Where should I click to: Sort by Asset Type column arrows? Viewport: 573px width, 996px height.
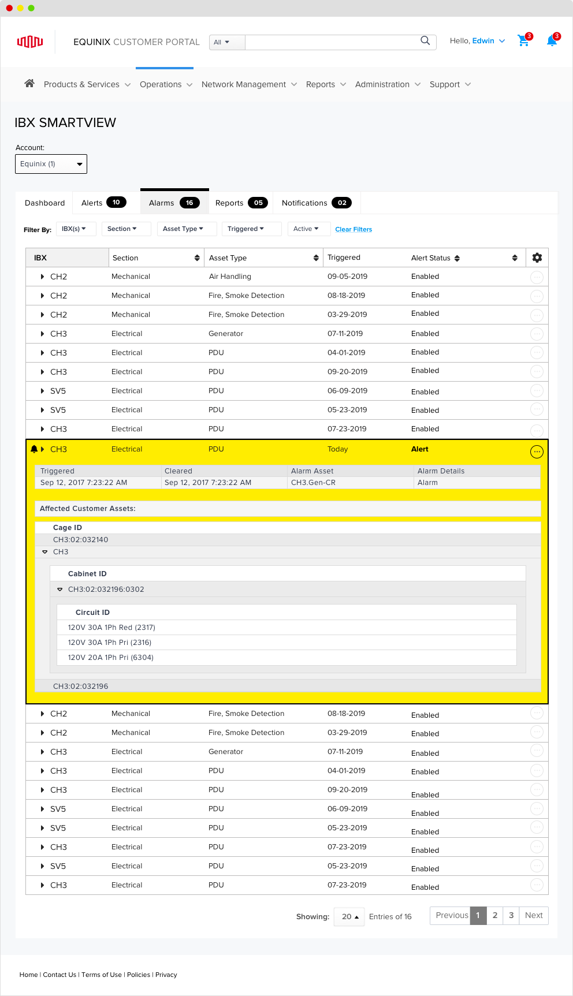coord(316,258)
